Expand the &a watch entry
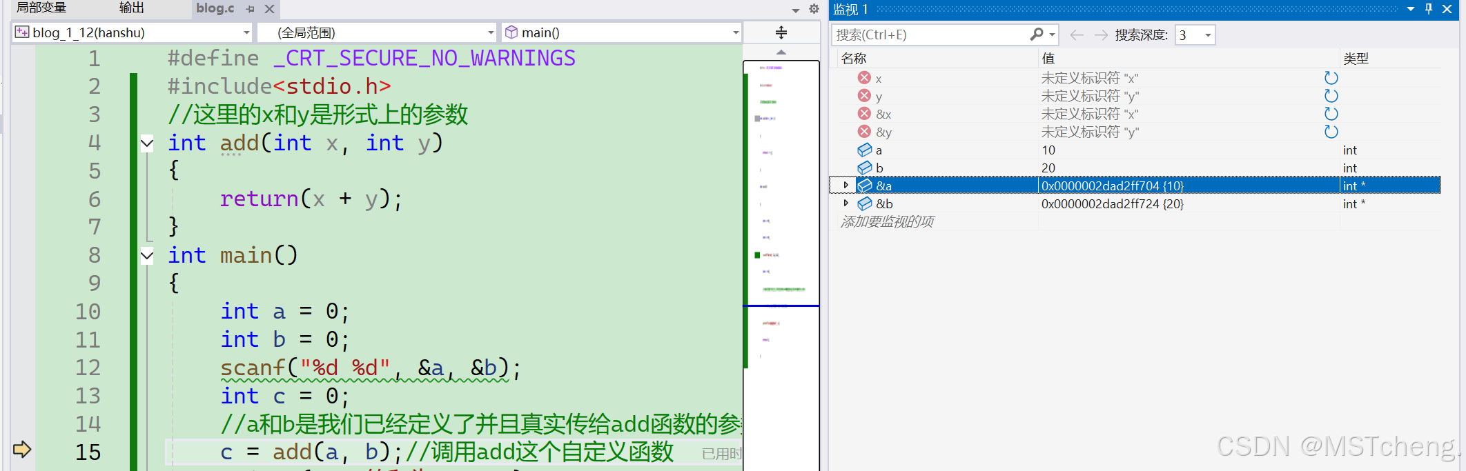1466x471 pixels. pyautogui.click(x=846, y=185)
